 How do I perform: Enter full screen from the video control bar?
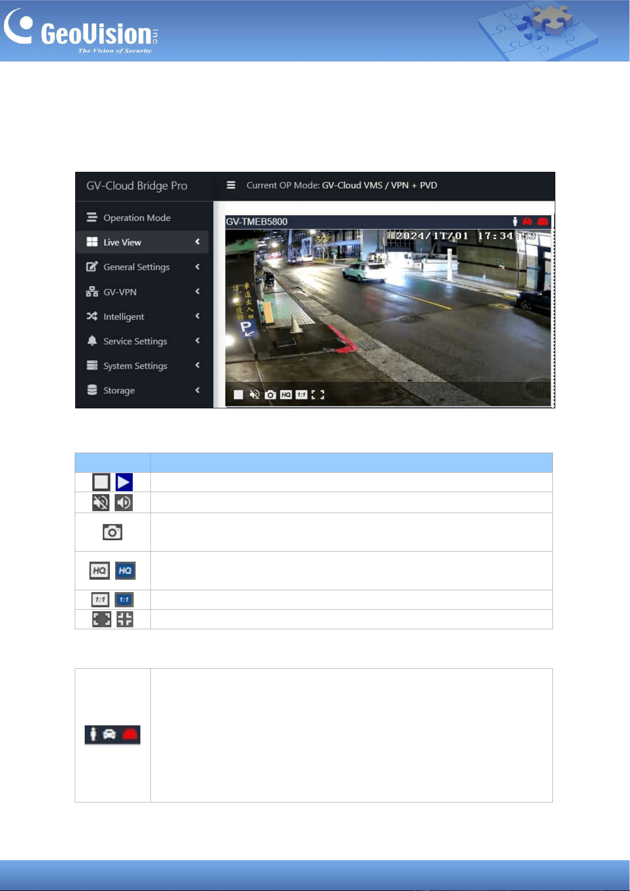[x=318, y=395]
